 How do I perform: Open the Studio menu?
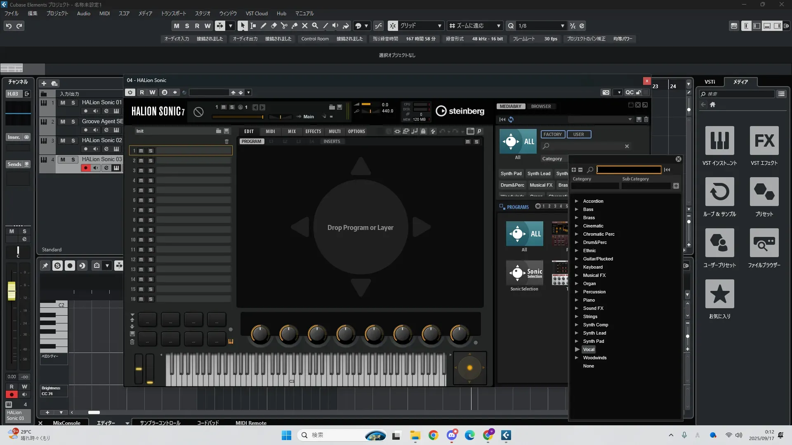[202, 13]
